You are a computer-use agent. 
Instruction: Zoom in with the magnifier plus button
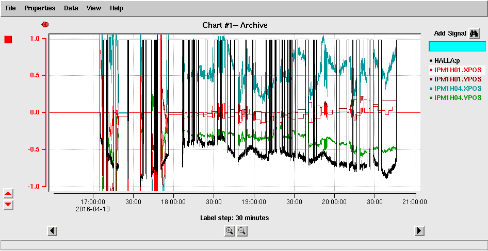click(230, 231)
